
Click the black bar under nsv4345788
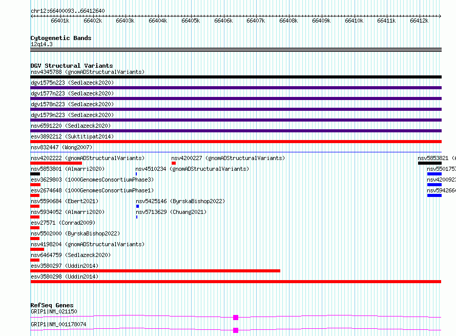click(236, 77)
